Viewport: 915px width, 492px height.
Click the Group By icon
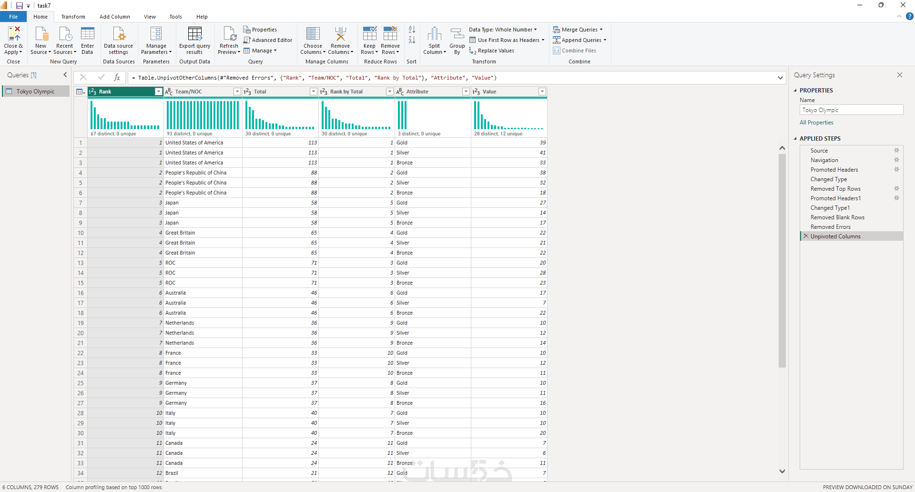point(457,34)
